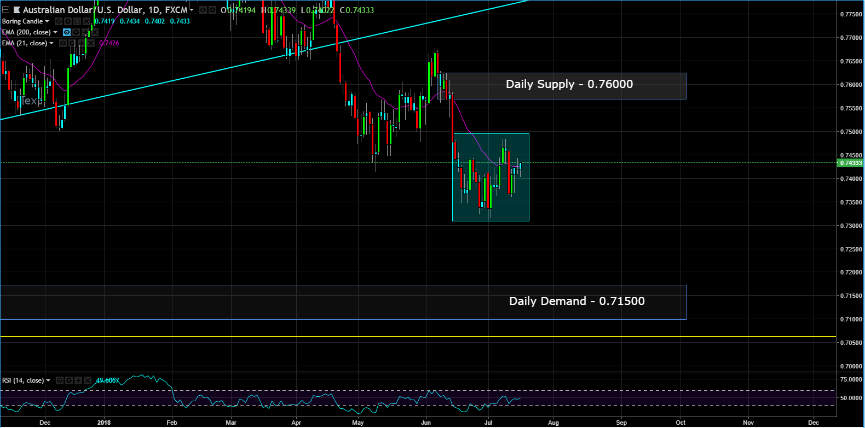Expand the Boring Candle indicator dropdown
This screenshot has height=428, width=865.
click(47, 21)
